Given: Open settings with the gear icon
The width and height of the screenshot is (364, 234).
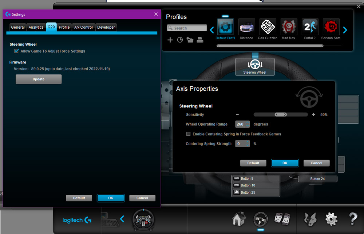Looking at the screenshot, I should [x=331, y=219].
